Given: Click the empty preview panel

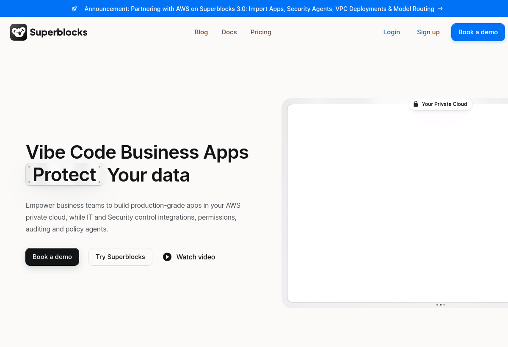Looking at the screenshot, I should click(398, 203).
